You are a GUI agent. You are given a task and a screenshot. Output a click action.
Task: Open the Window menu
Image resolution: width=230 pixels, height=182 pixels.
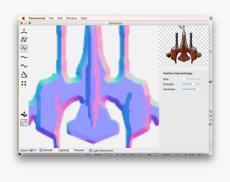(71, 18)
